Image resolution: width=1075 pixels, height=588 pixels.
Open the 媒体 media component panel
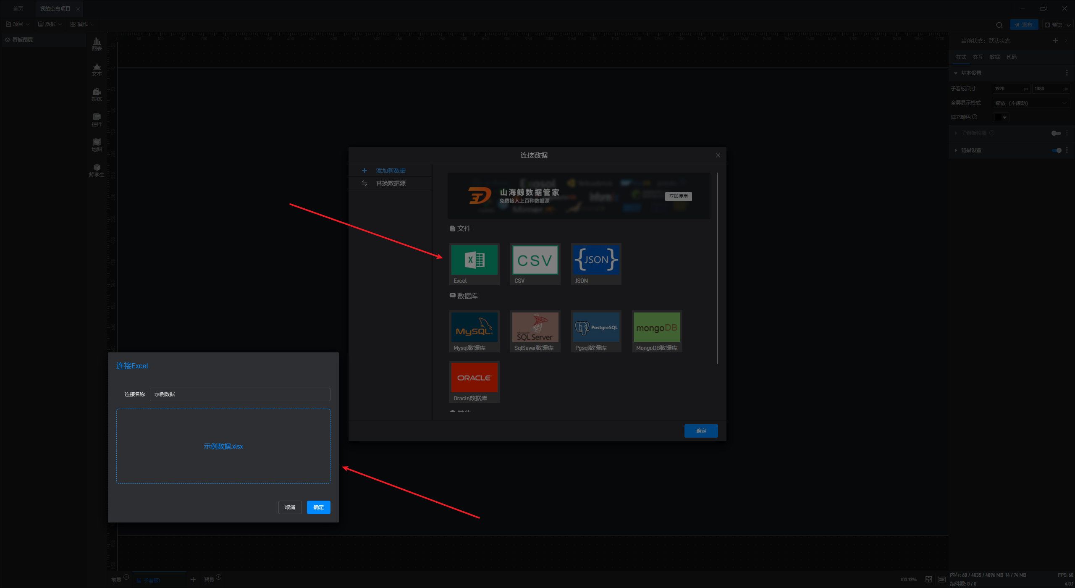tap(97, 94)
